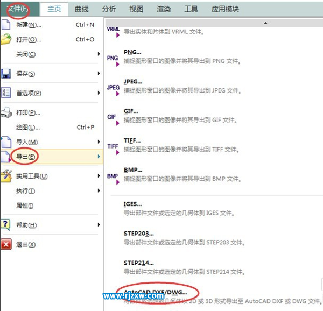This screenshot has height=311, width=323.
Task: Choose 保存(S) menu entry
Action: tap(52, 74)
